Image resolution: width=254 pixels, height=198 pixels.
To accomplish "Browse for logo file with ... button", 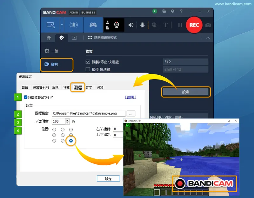I will (x=131, y=113).
